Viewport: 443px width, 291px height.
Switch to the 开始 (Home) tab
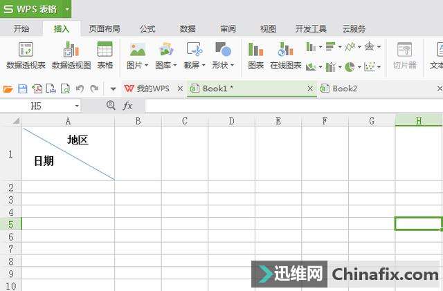tap(21, 29)
